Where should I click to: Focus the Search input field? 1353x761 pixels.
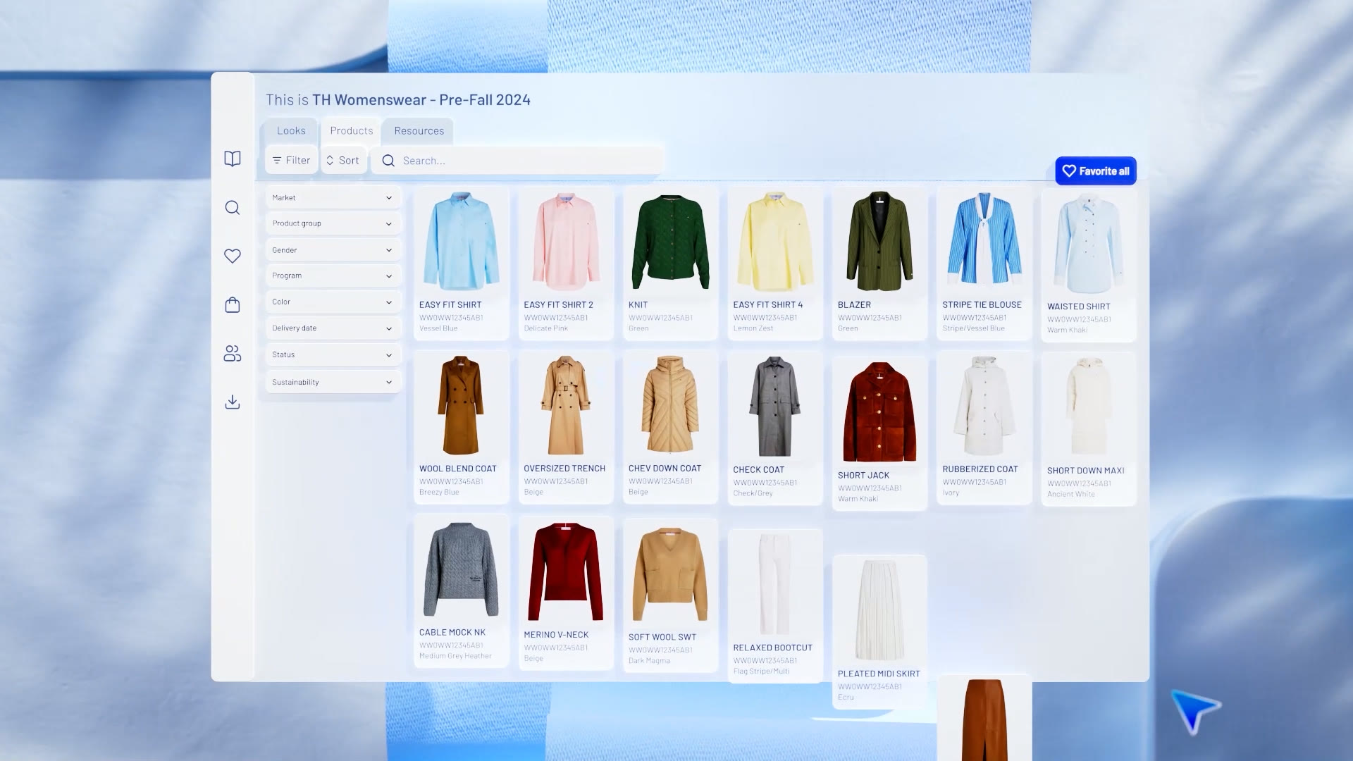tap(518, 161)
